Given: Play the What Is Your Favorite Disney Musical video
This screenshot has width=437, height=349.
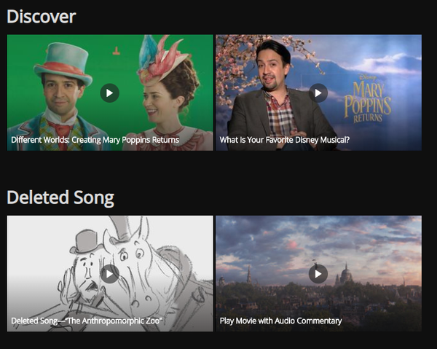Looking at the screenshot, I should pyautogui.click(x=318, y=93).
